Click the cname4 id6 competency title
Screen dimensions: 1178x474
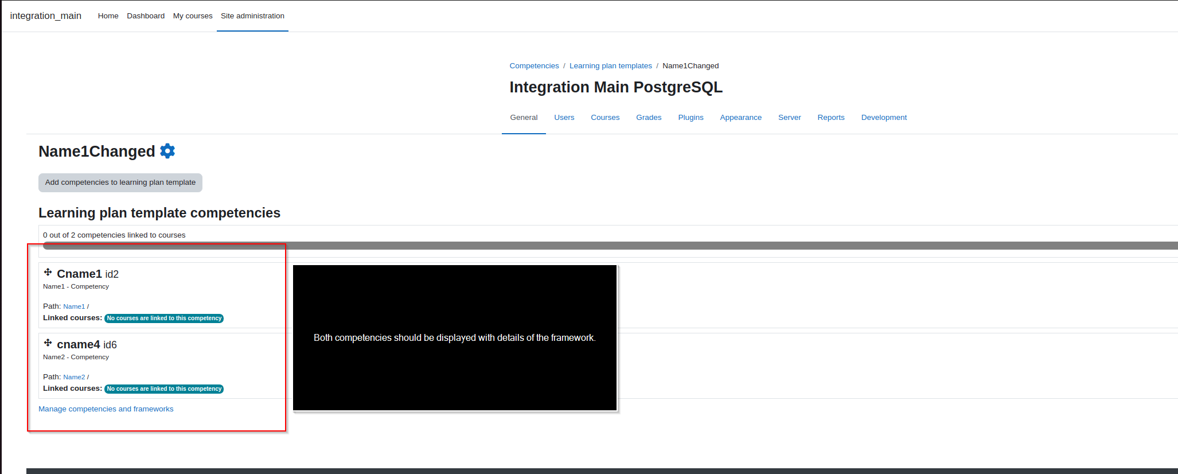tap(87, 345)
